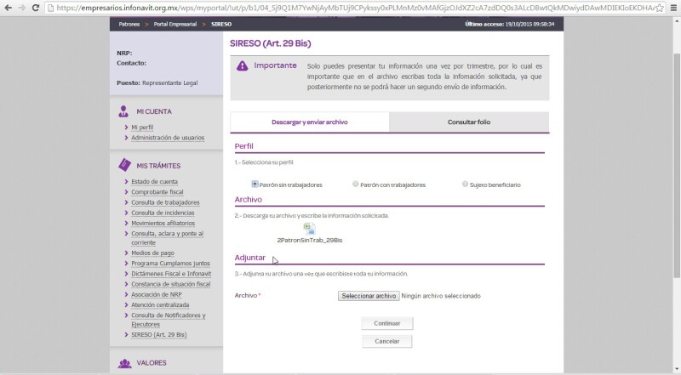Open Patrones breadcrumb link
Image resolution: width=681 pixels, height=375 pixels.
click(129, 25)
